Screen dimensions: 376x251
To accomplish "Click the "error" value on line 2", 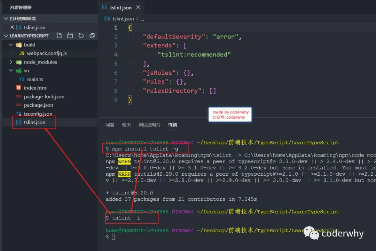I will (225, 36).
